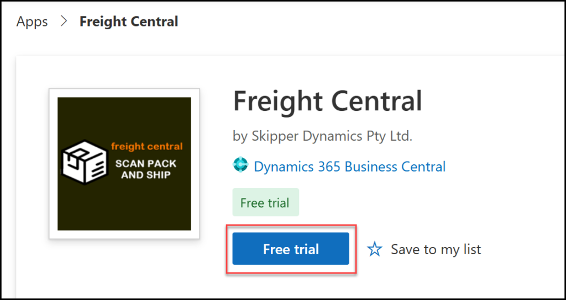
Task: Click the orange "freight central" logo text
Action: pos(146,147)
